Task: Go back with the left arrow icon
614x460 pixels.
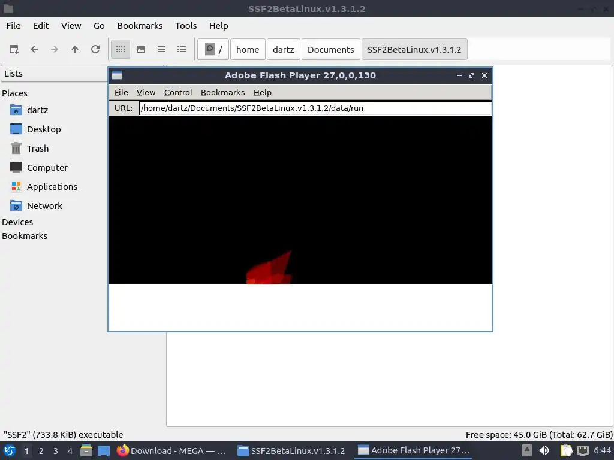Action: click(34, 49)
